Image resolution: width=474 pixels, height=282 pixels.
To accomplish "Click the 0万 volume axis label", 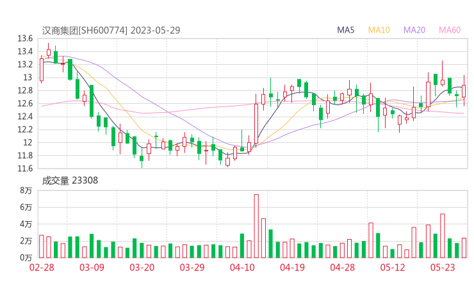I will coord(26,258).
